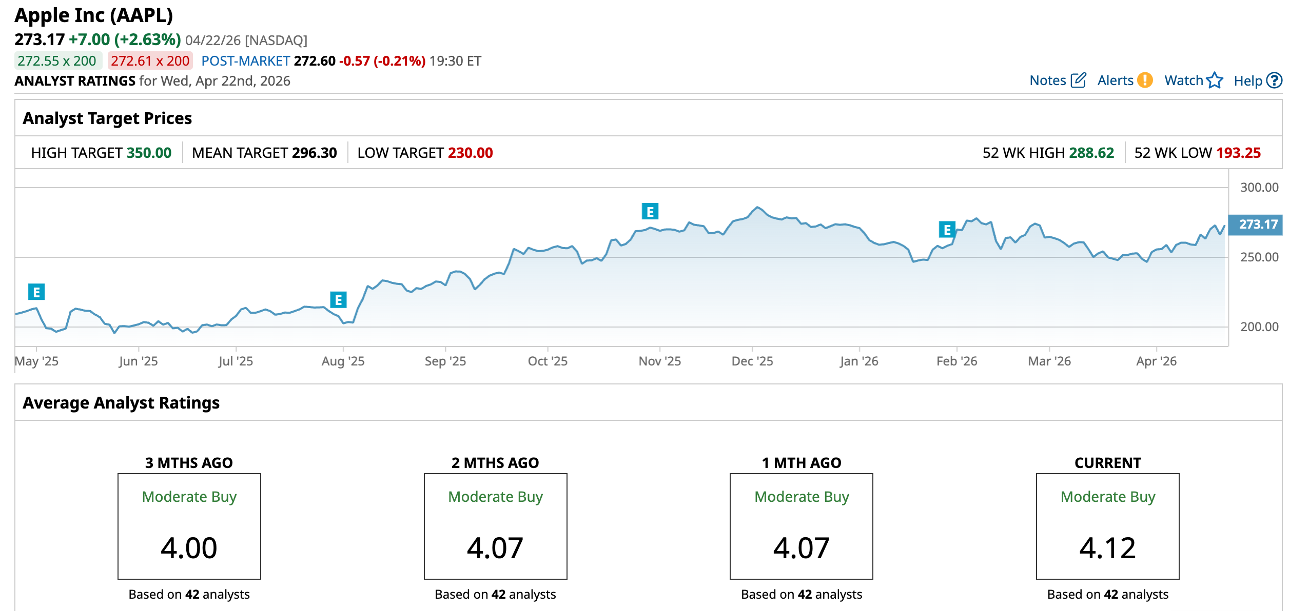Click the Aug '25 earnings E marker
The image size is (1289, 611).
(x=338, y=300)
